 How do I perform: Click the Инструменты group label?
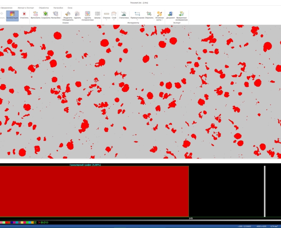point(133,23)
